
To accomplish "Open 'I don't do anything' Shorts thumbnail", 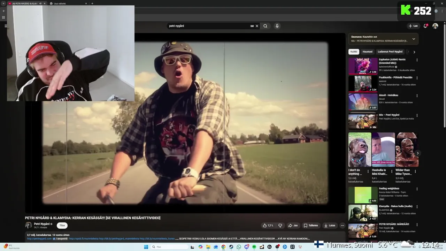I will 360,150.
